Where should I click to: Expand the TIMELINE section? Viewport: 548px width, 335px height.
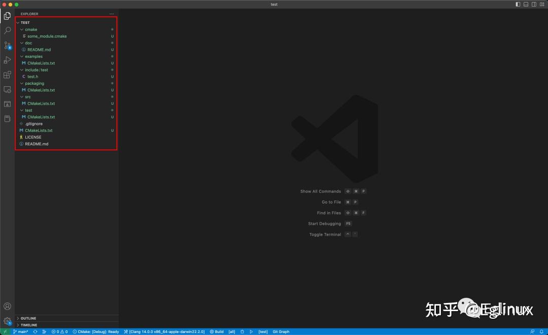pos(28,325)
